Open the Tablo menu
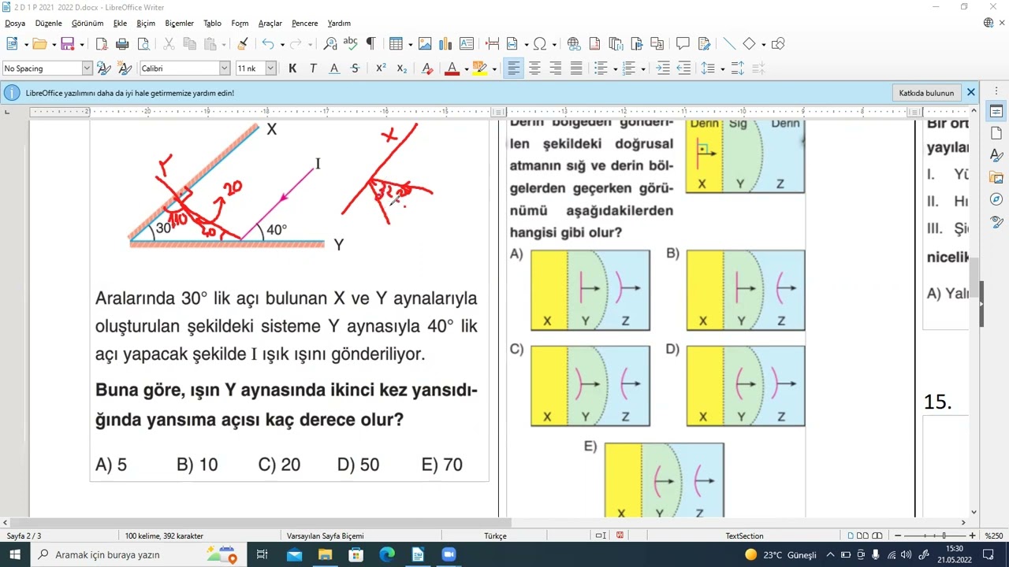 tap(212, 24)
